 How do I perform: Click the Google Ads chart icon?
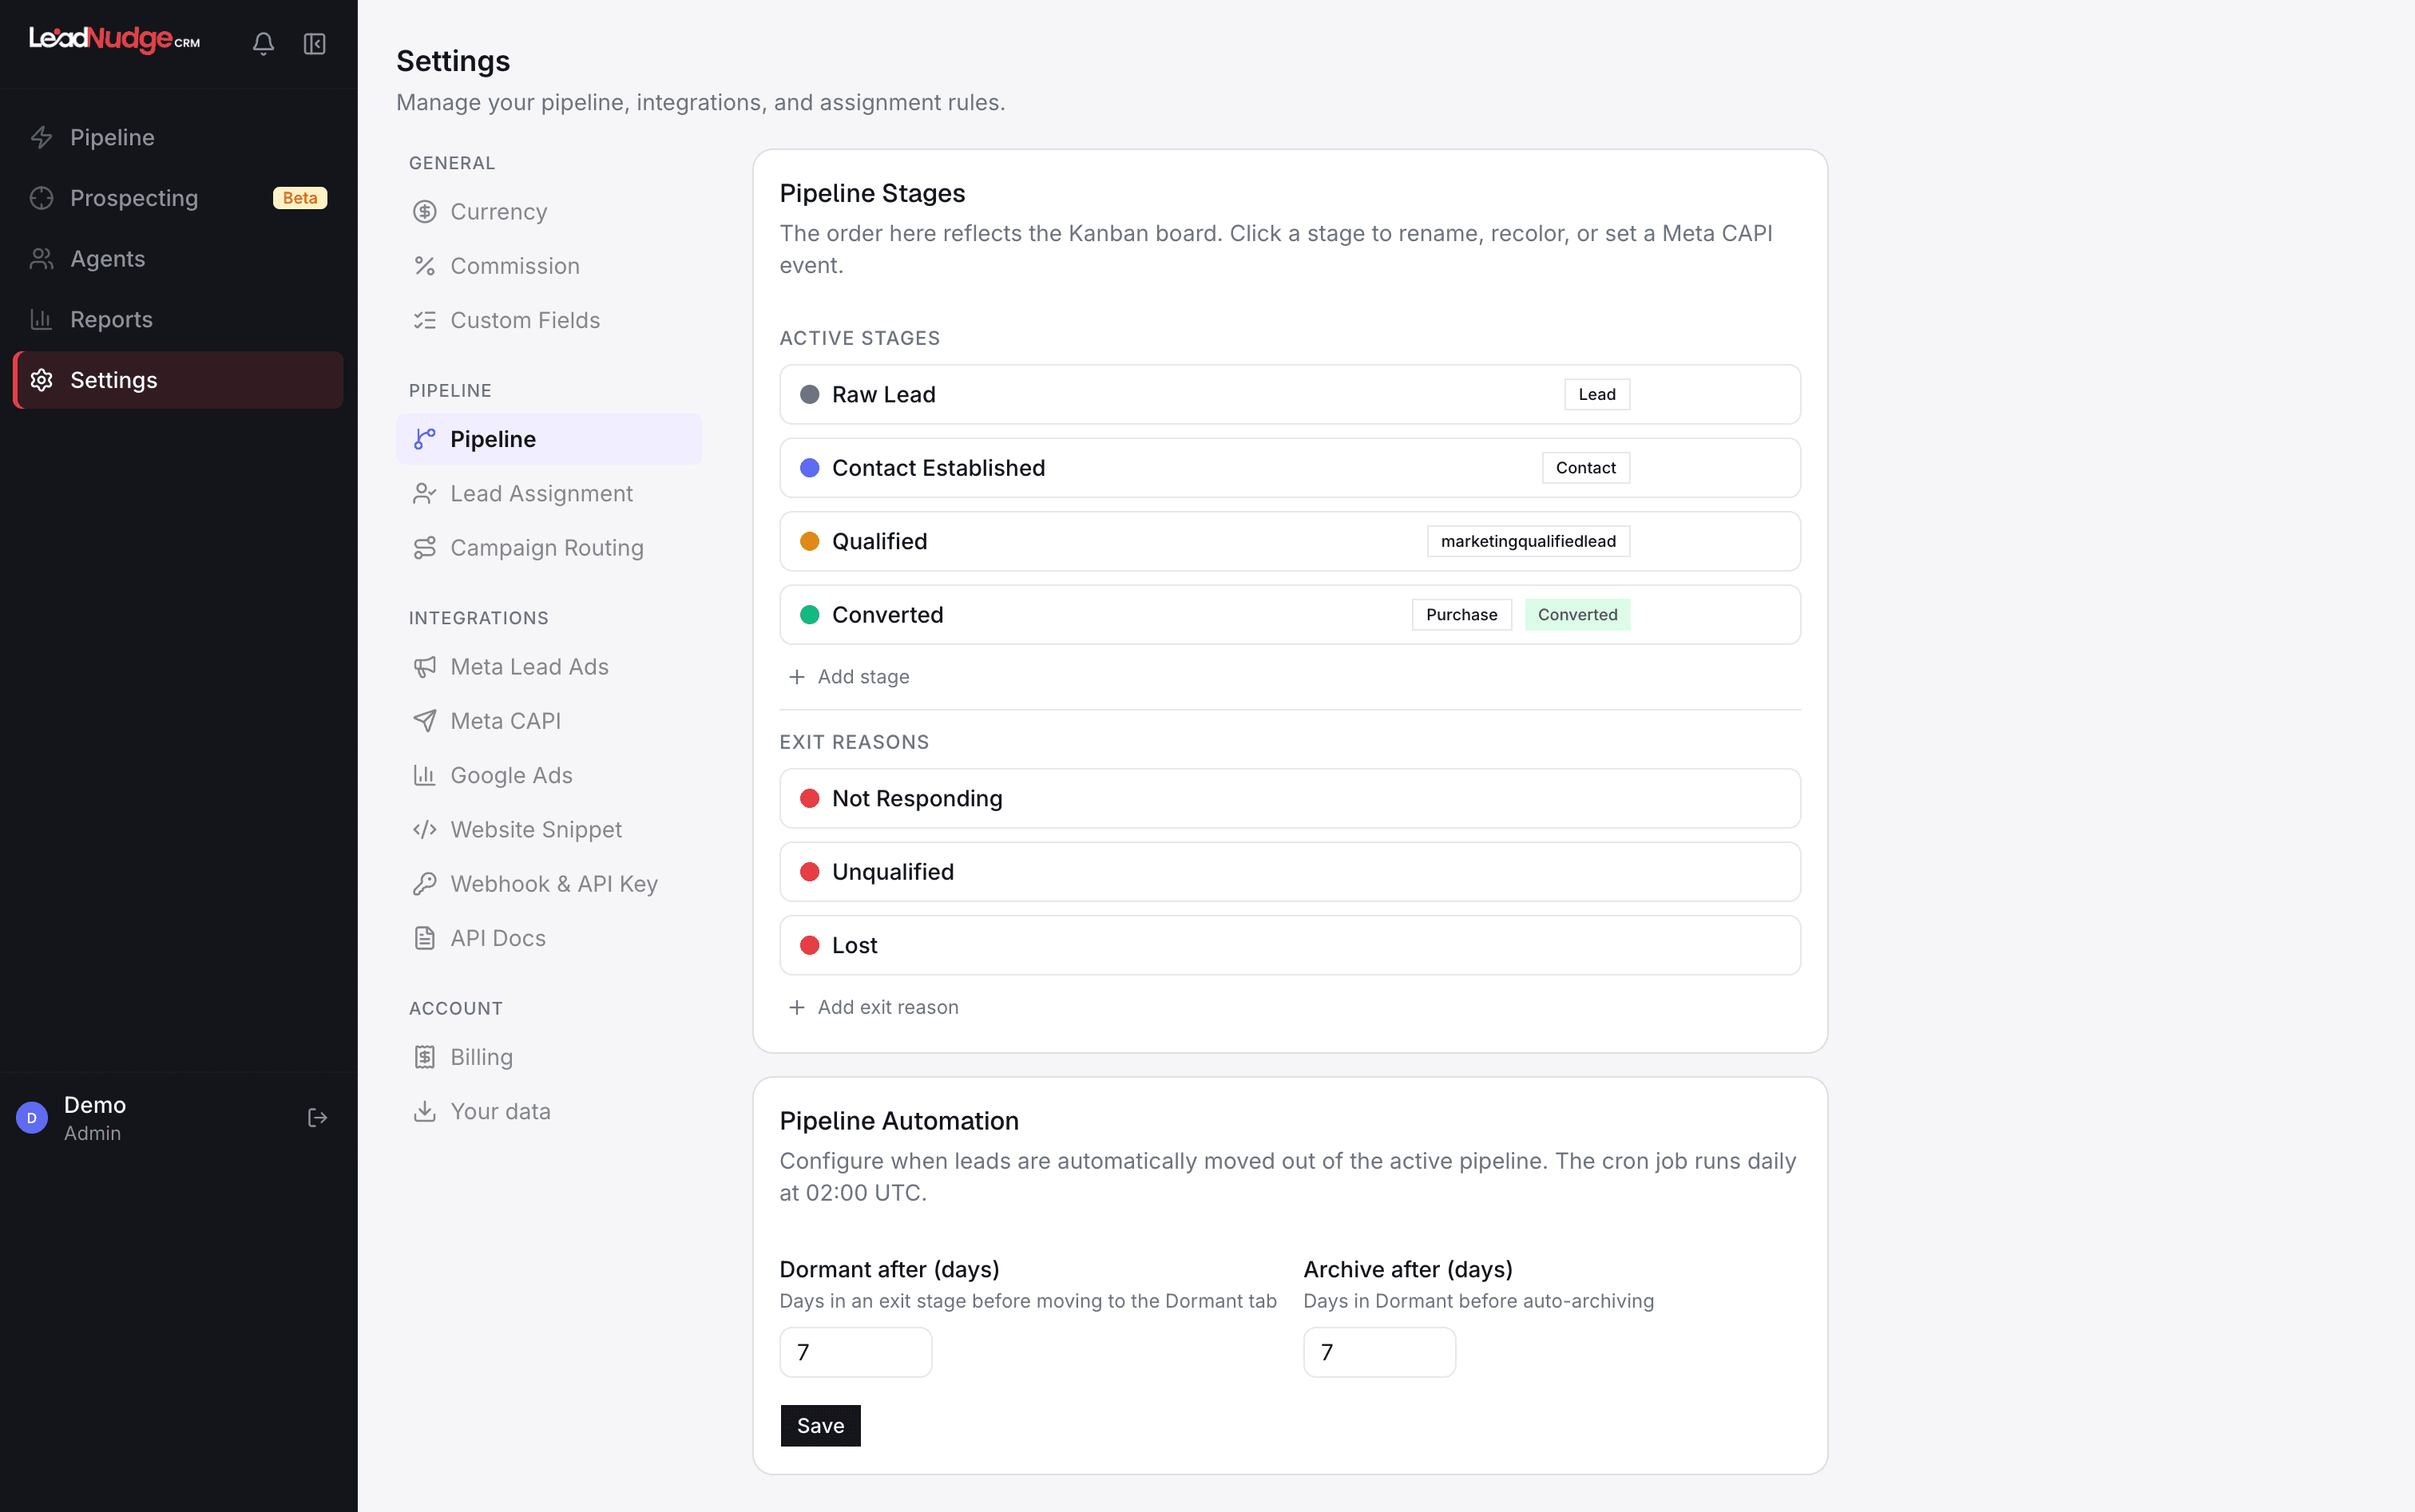[424, 775]
